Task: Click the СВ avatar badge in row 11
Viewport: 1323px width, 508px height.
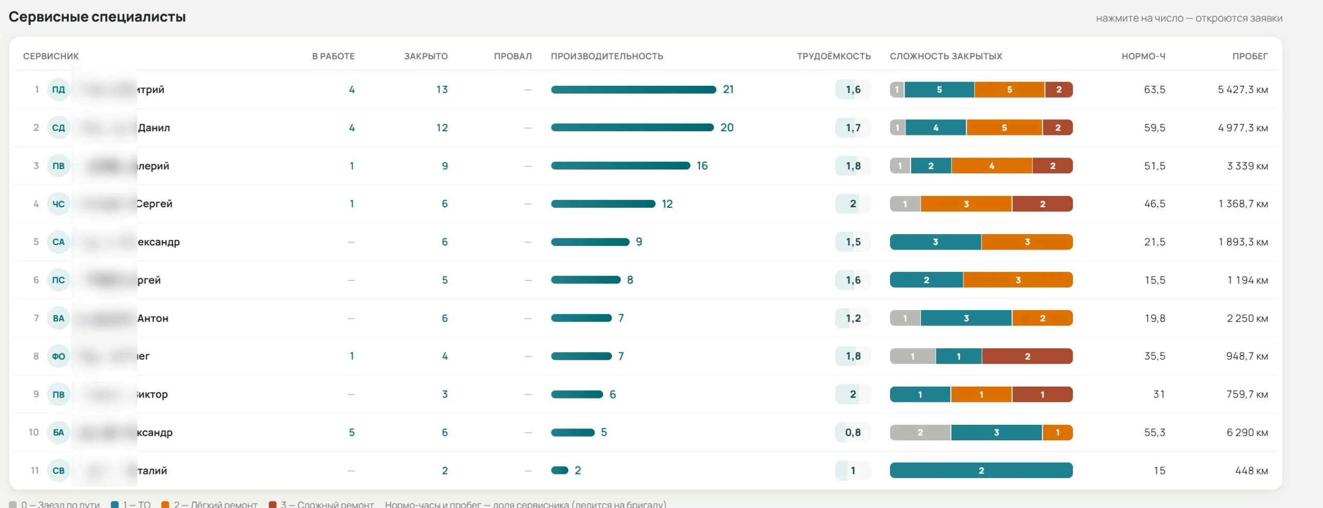Action: [x=58, y=471]
